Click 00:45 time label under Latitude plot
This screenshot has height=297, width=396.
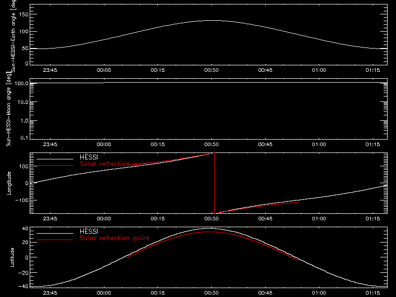(x=265, y=293)
